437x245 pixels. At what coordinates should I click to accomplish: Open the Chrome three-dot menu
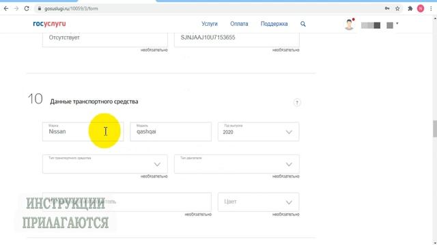pos(431,9)
